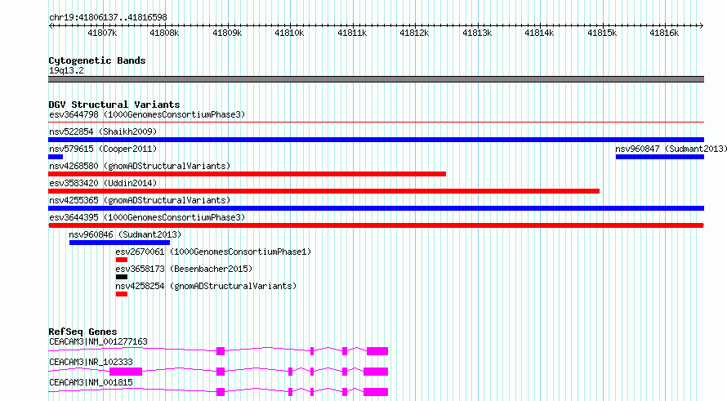Open the CEACAM3|NR_102333 transcript label
The image size is (727, 401).
click(x=91, y=362)
